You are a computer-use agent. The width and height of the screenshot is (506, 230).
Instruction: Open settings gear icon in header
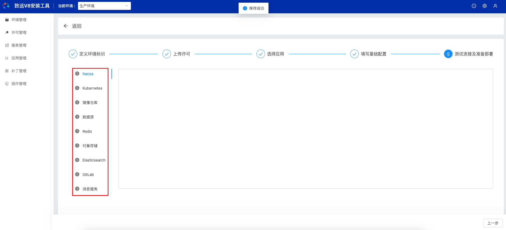coord(485,6)
